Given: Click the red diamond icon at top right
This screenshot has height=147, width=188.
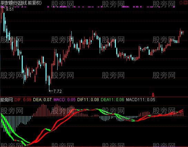Looking at the screenshot, I should (x=181, y=2).
